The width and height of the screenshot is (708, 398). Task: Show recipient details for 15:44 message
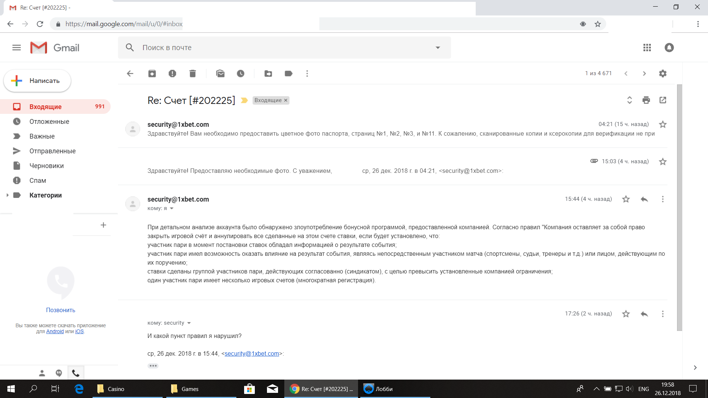point(171,209)
